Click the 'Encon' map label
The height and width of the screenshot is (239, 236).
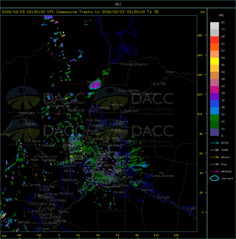tap(170, 72)
